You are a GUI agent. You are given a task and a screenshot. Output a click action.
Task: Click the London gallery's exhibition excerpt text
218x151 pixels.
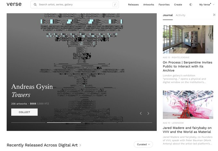pos(184,79)
